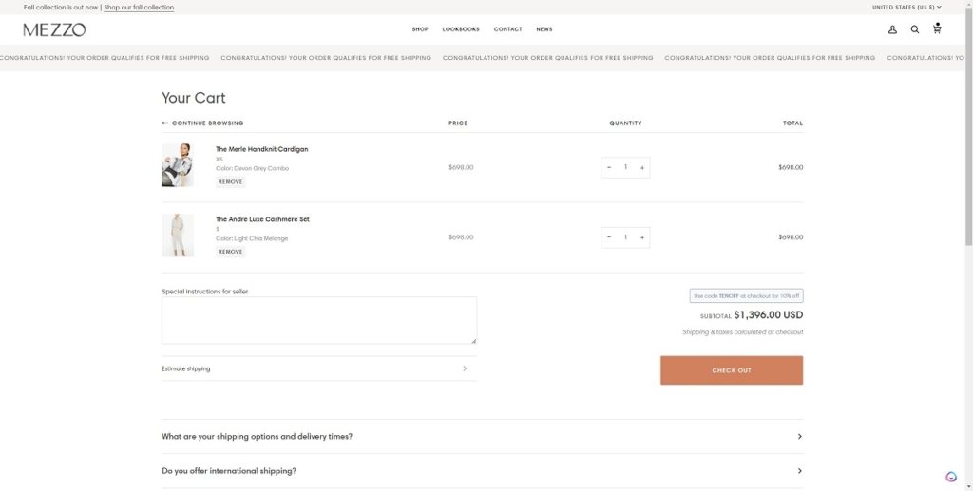Viewport: 973px width, 491px height.
Task: Decrease quantity of Merle Handknit Cardigan
Action: [x=609, y=167]
